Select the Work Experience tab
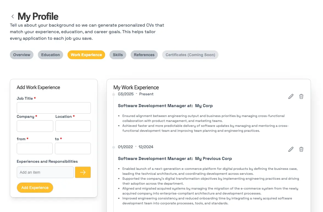Image resolution: width=323 pixels, height=212 pixels. pyautogui.click(x=86, y=55)
